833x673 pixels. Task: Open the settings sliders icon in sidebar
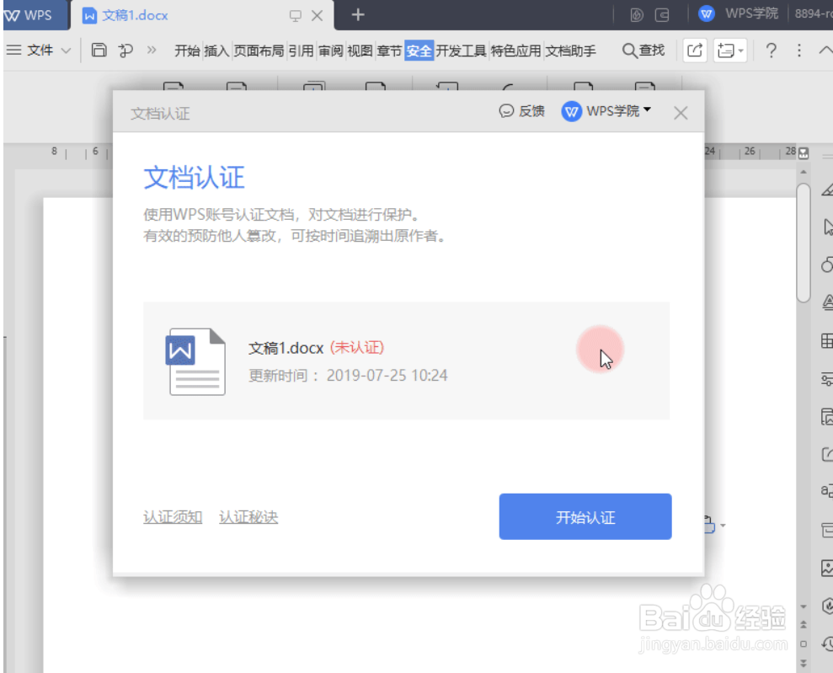coord(827,379)
